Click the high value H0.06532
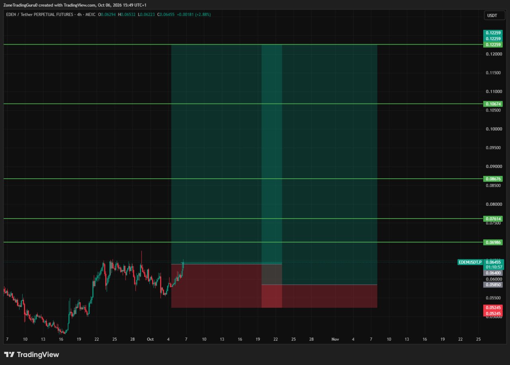The image size is (510, 365). (x=127, y=14)
